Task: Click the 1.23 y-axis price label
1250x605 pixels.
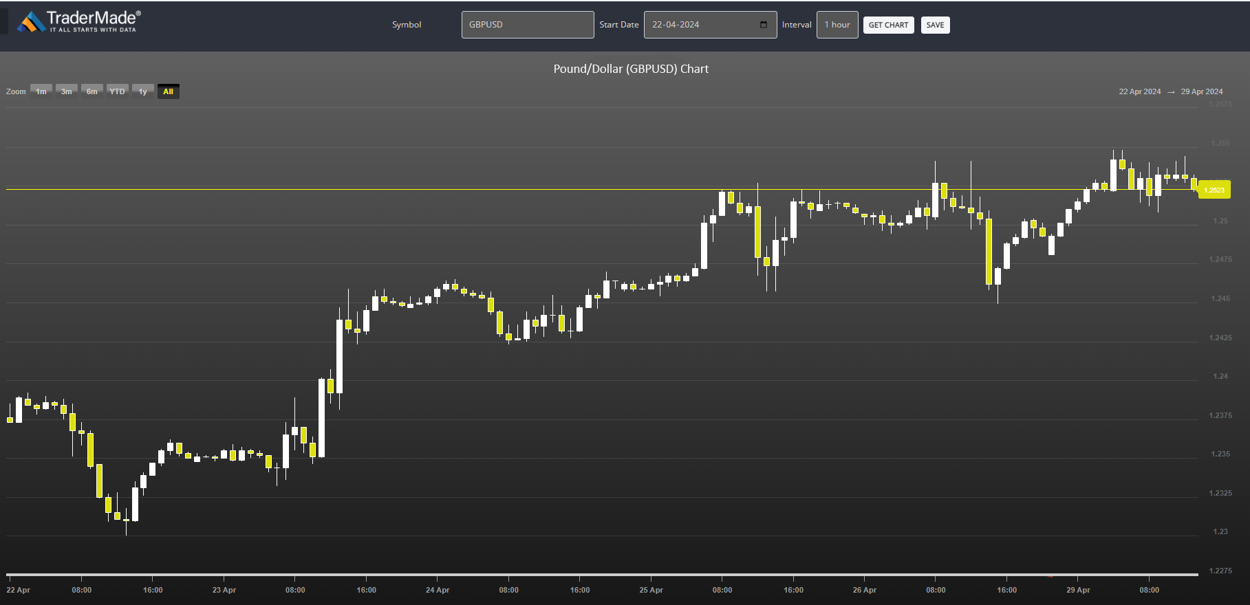Action: pos(1220,531)
